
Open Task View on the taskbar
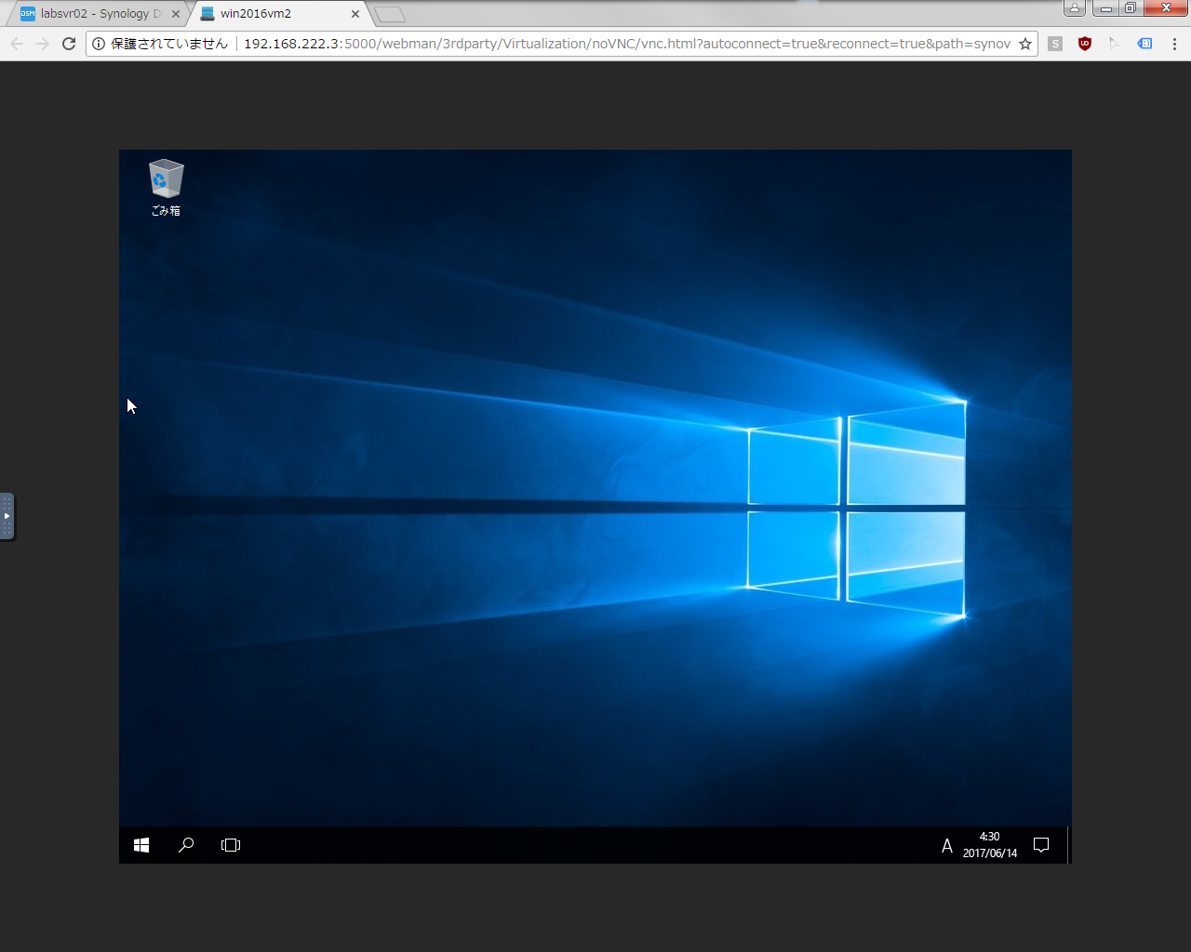coord(231,845)
